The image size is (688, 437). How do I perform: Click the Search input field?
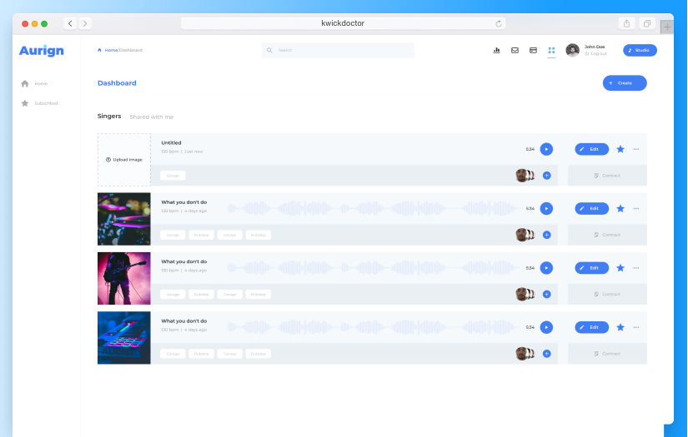click(x=338, y=50)
